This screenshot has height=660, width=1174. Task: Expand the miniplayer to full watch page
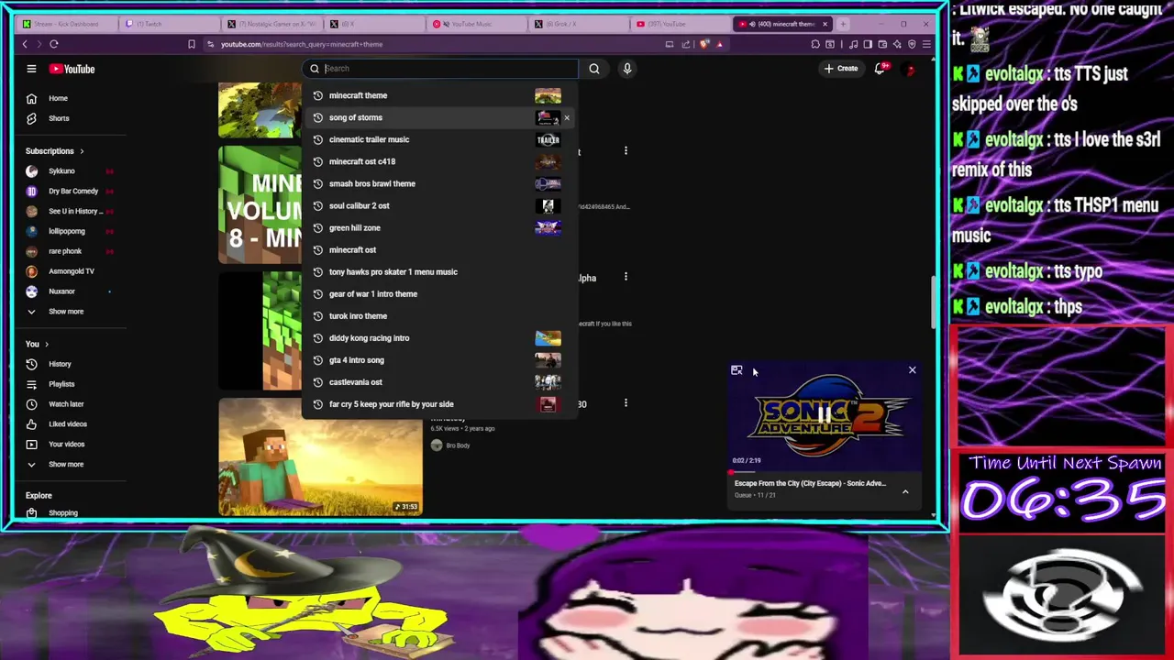737,370
